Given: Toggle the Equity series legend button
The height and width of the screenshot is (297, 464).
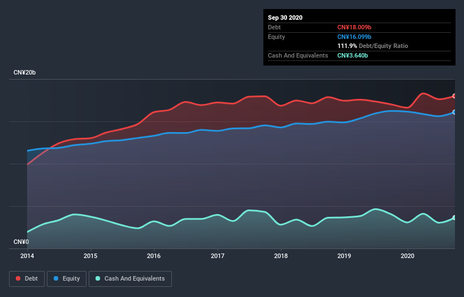Looking at the screenshot, I should [67, 279].
